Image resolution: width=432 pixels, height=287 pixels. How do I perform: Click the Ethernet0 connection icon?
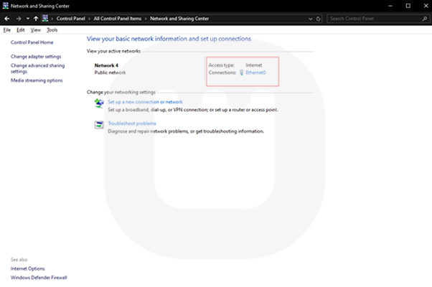click(x=241, y=72)
